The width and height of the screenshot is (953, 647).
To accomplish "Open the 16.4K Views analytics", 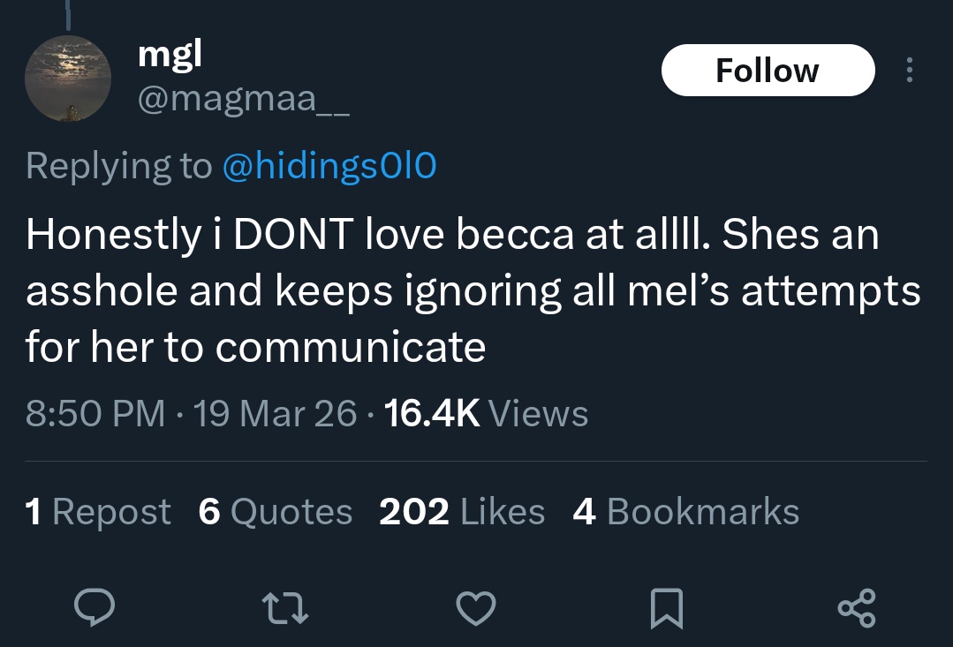I will tap(487, 413).
